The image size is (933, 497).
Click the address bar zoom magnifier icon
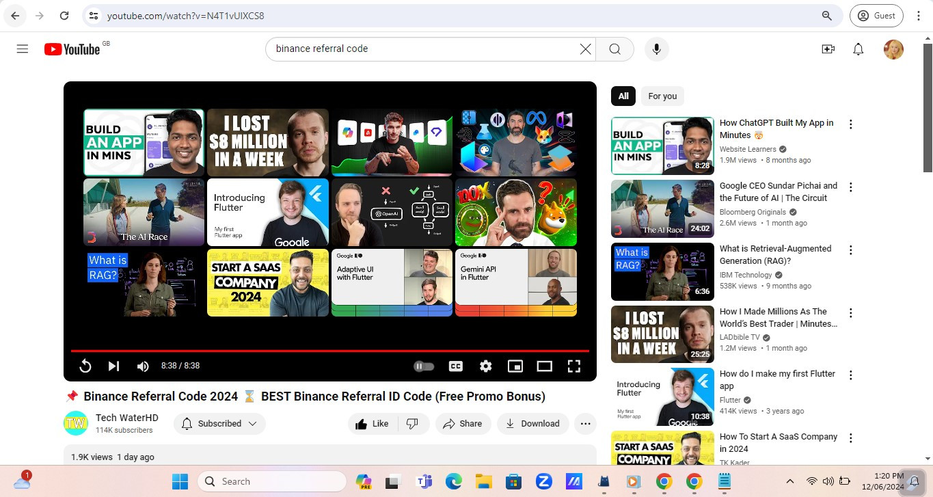(826, 15)
